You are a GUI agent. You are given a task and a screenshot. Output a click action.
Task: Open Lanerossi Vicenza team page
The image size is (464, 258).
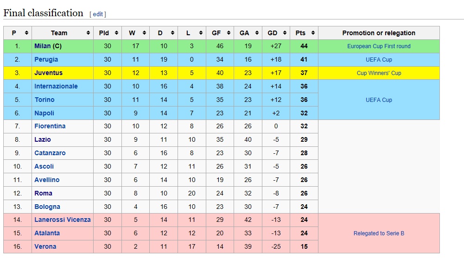(x=63, y=220)
